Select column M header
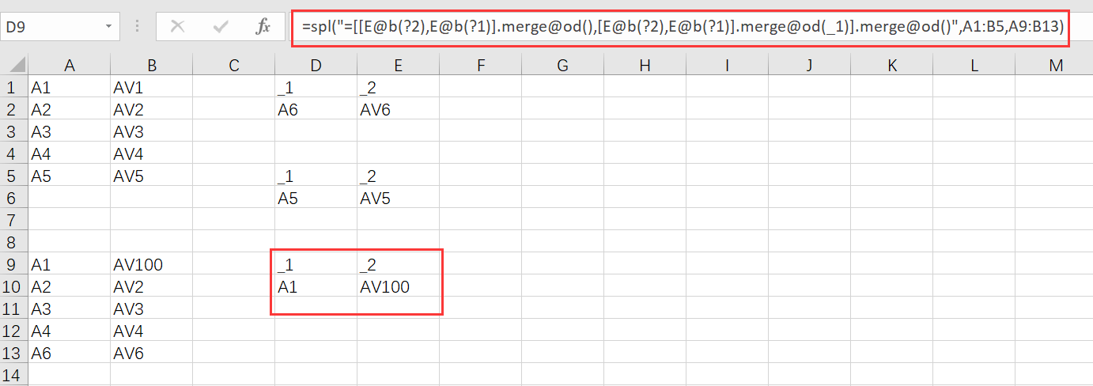 click(x=1055, y=66)
